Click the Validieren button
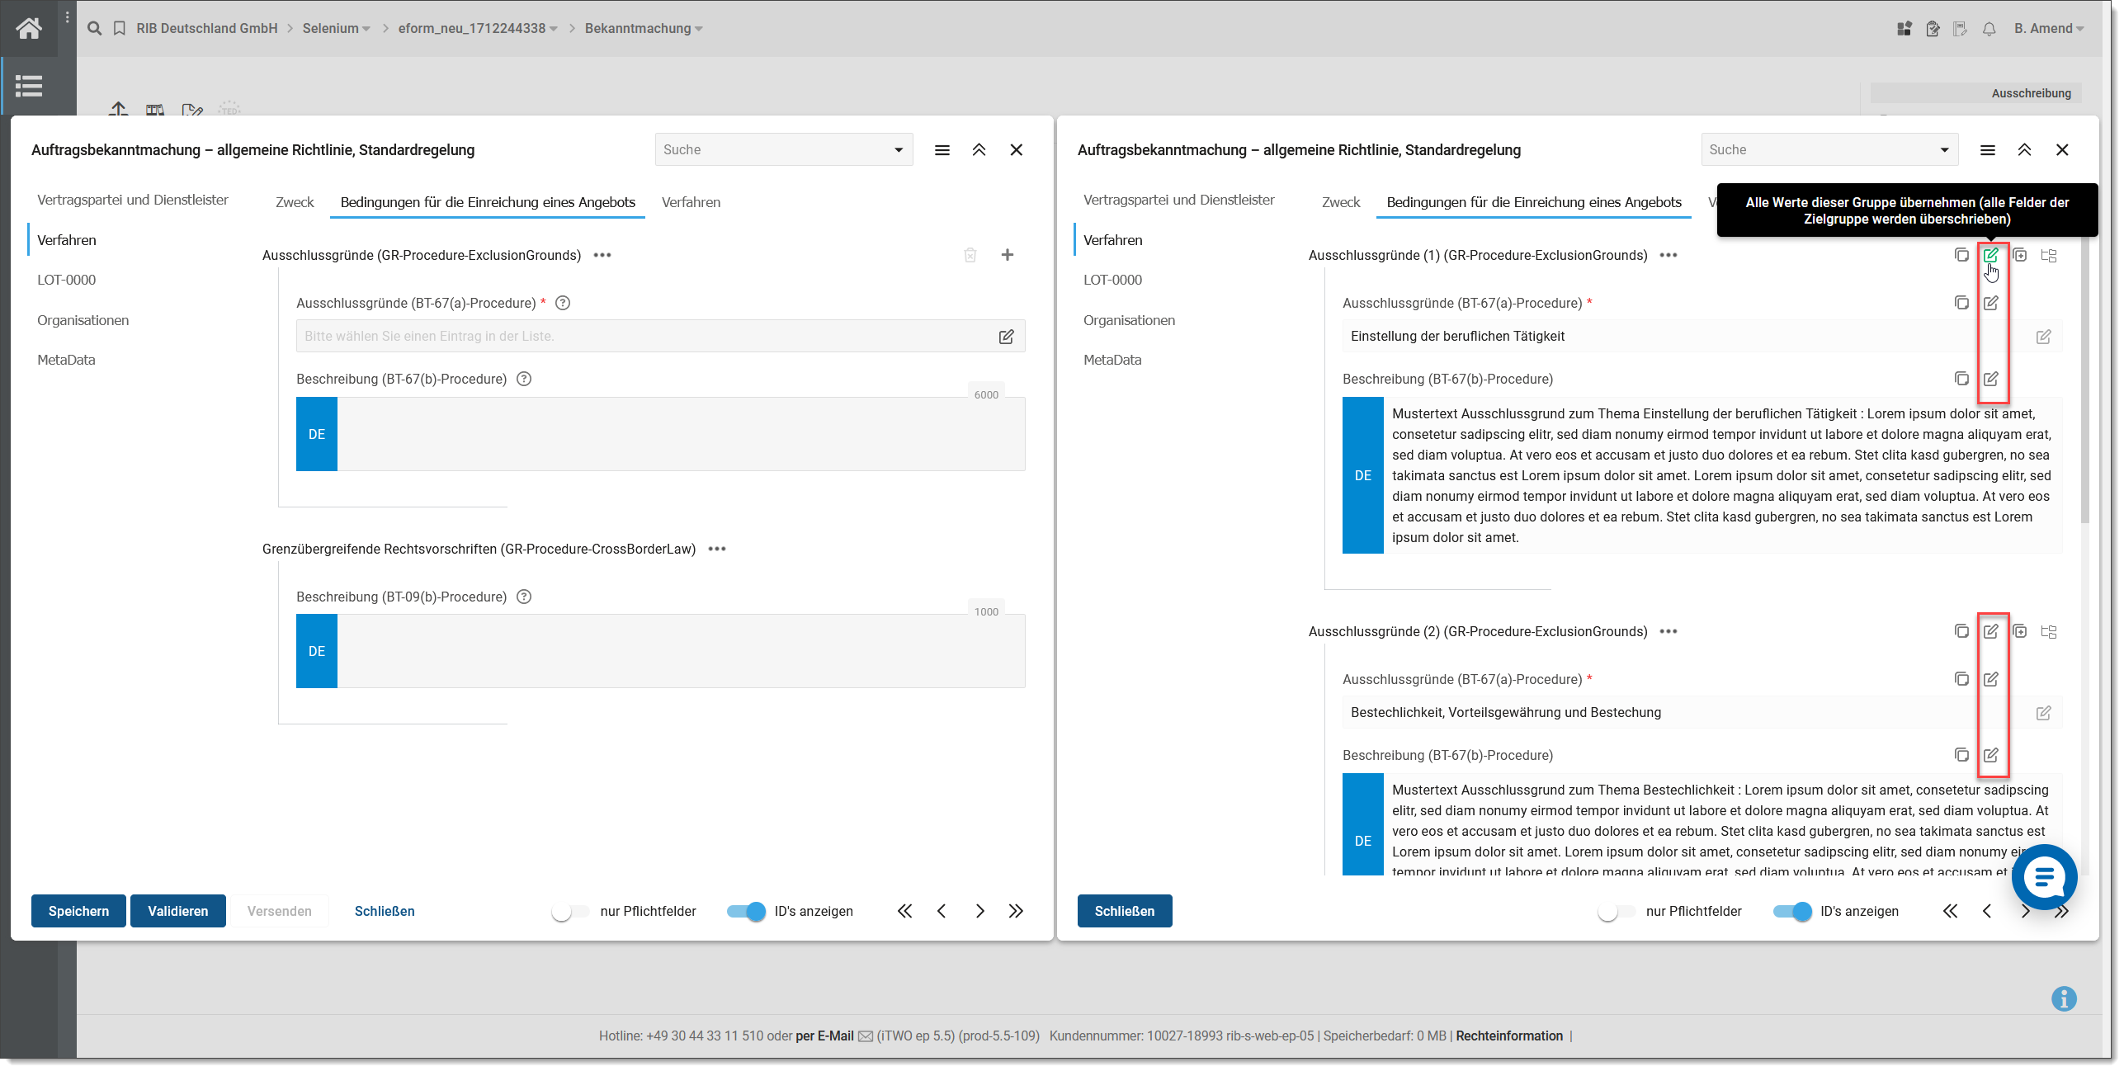 click(x=177, y=911)
